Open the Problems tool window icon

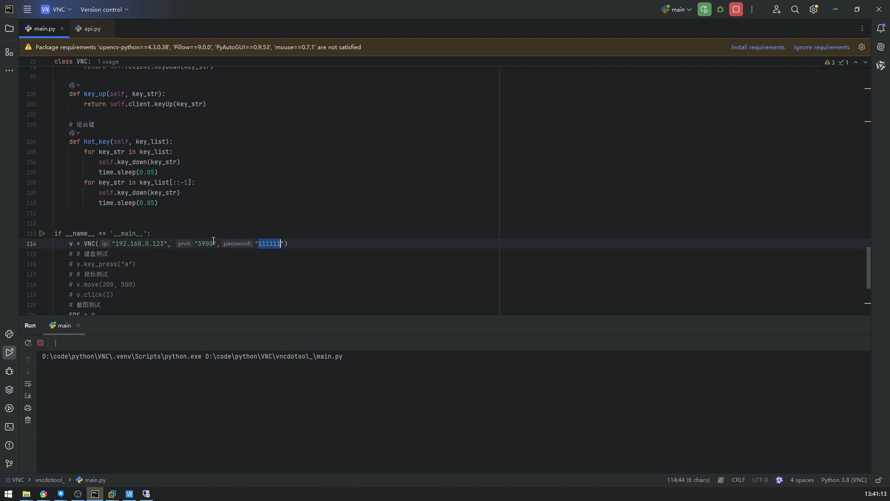click(9, 445)
